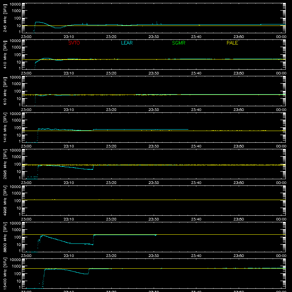Click 23:20 tick below 410 MHz panel
The height and width of the screenshot is (292, 292).
(x=111, y=73)
